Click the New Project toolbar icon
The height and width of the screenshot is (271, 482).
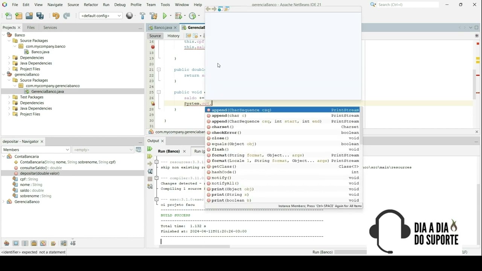19,16
